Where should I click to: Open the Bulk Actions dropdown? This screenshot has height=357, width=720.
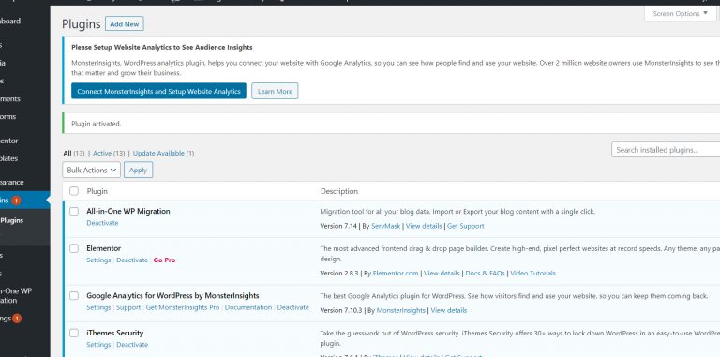[x=91, y=170]
